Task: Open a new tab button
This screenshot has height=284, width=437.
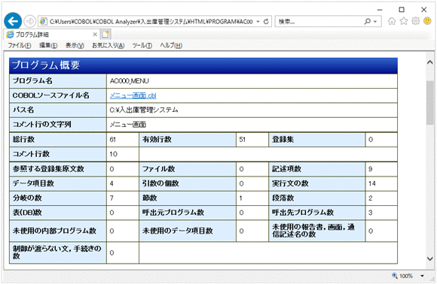Action: pyautogui.click(x=105, y=35)
